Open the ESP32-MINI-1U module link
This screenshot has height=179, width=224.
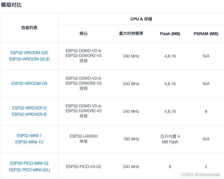click(x=29, y=142)
